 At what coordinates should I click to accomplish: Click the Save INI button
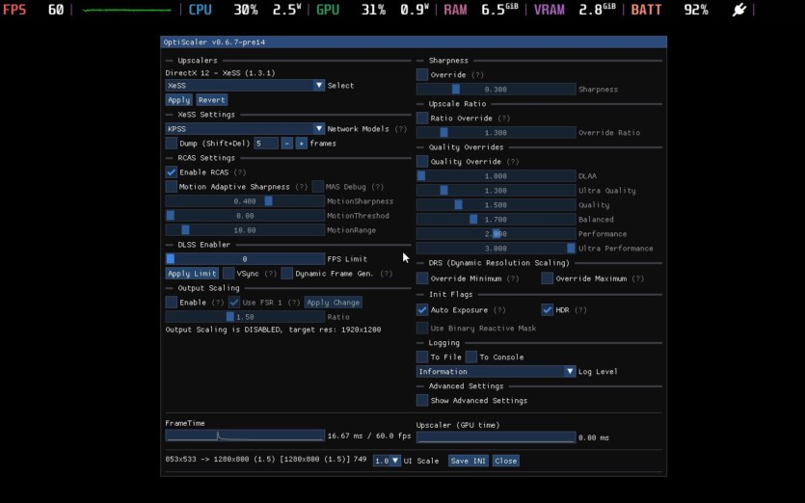pyautogui.click(x=468, y=461)
